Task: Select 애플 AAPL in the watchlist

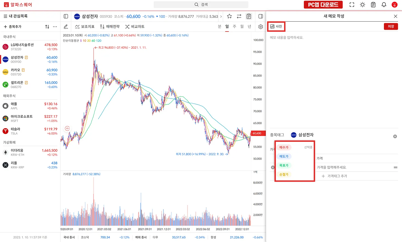Action: [30, 106]
